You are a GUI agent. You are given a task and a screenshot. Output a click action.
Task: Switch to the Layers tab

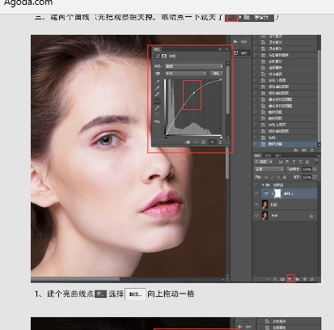[258, 155]
